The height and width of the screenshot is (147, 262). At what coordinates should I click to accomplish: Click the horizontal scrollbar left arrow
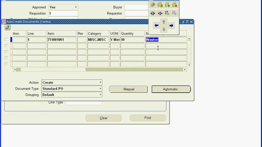(x=15, y=69)
